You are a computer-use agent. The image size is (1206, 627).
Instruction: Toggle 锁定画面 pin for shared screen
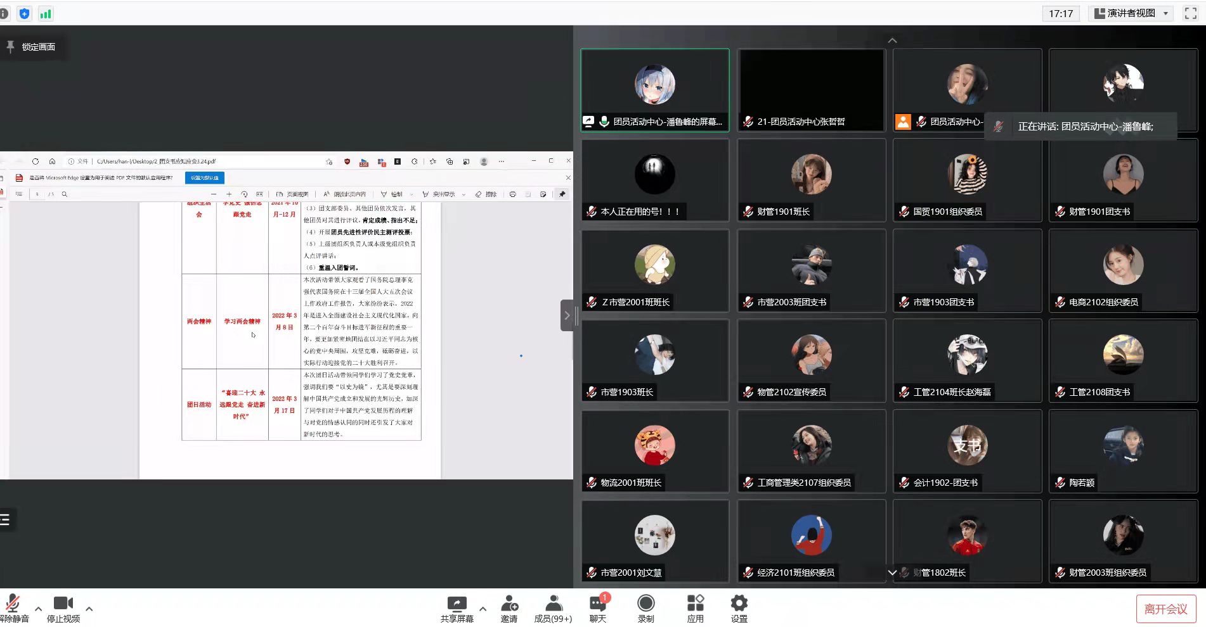tap(31, 47)
